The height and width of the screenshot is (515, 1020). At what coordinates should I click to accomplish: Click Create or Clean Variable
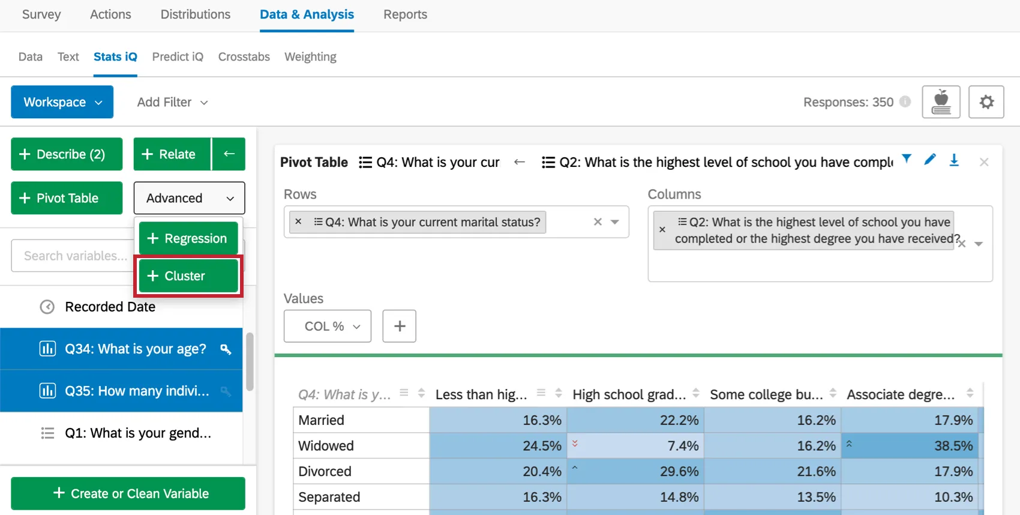pyautogui.click(x=128, y=493)
